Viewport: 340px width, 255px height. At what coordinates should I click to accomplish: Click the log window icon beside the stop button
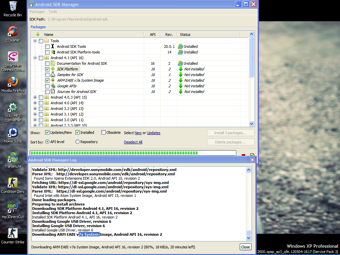[x=252, y=155]
